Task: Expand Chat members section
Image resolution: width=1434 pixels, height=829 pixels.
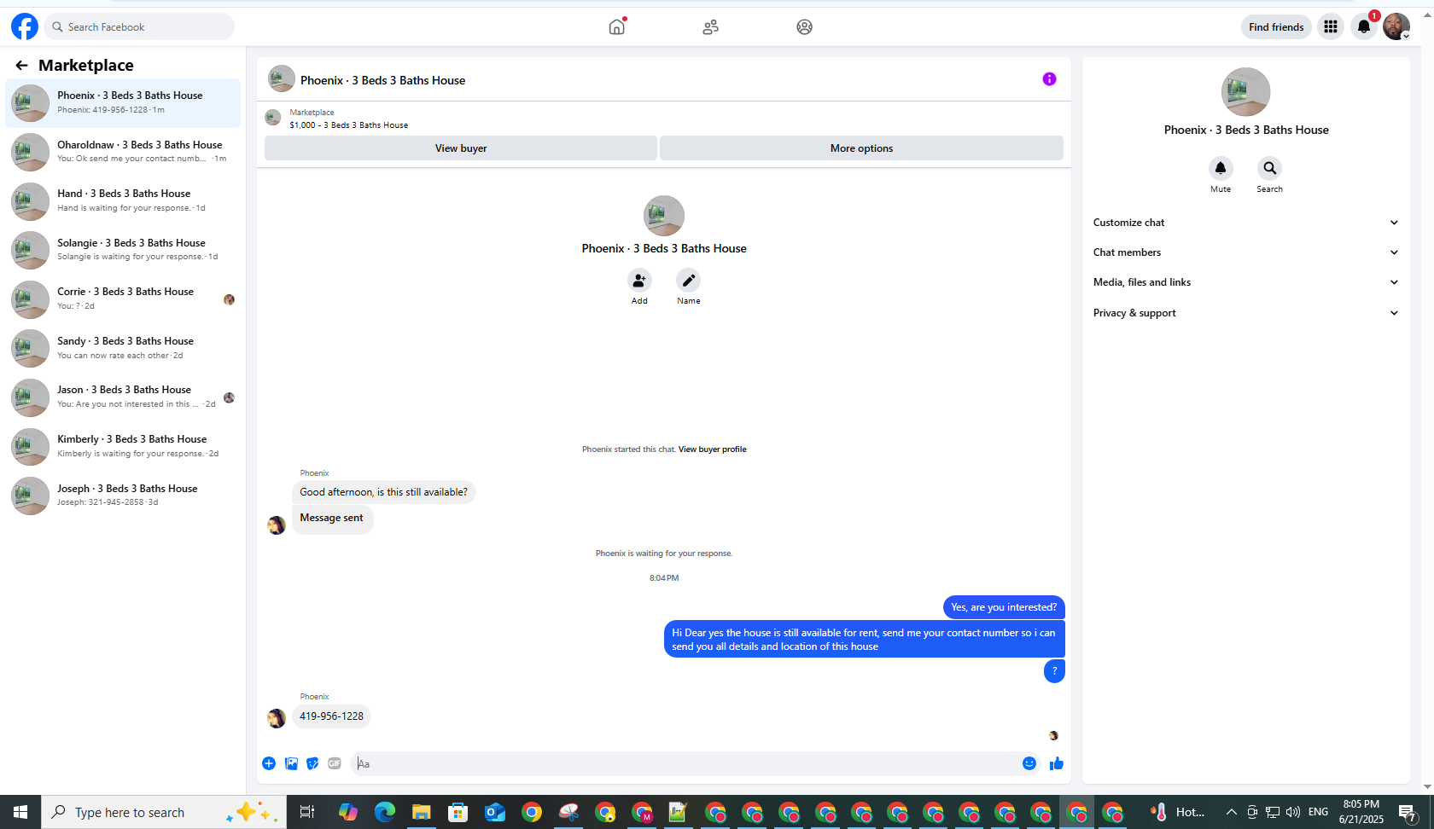Action: (1246, 252)
